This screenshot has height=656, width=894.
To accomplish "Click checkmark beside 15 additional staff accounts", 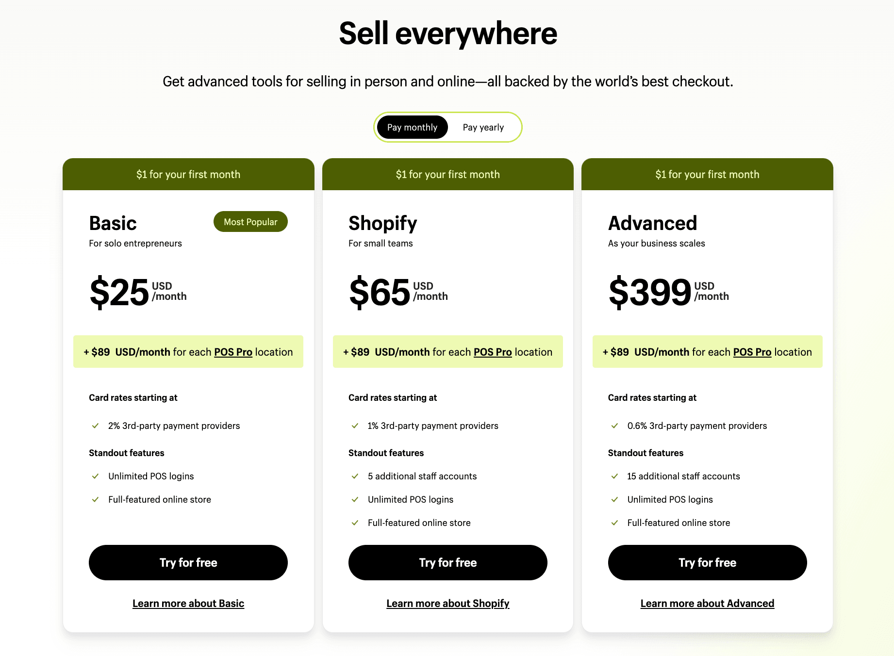I will [615, 476].
